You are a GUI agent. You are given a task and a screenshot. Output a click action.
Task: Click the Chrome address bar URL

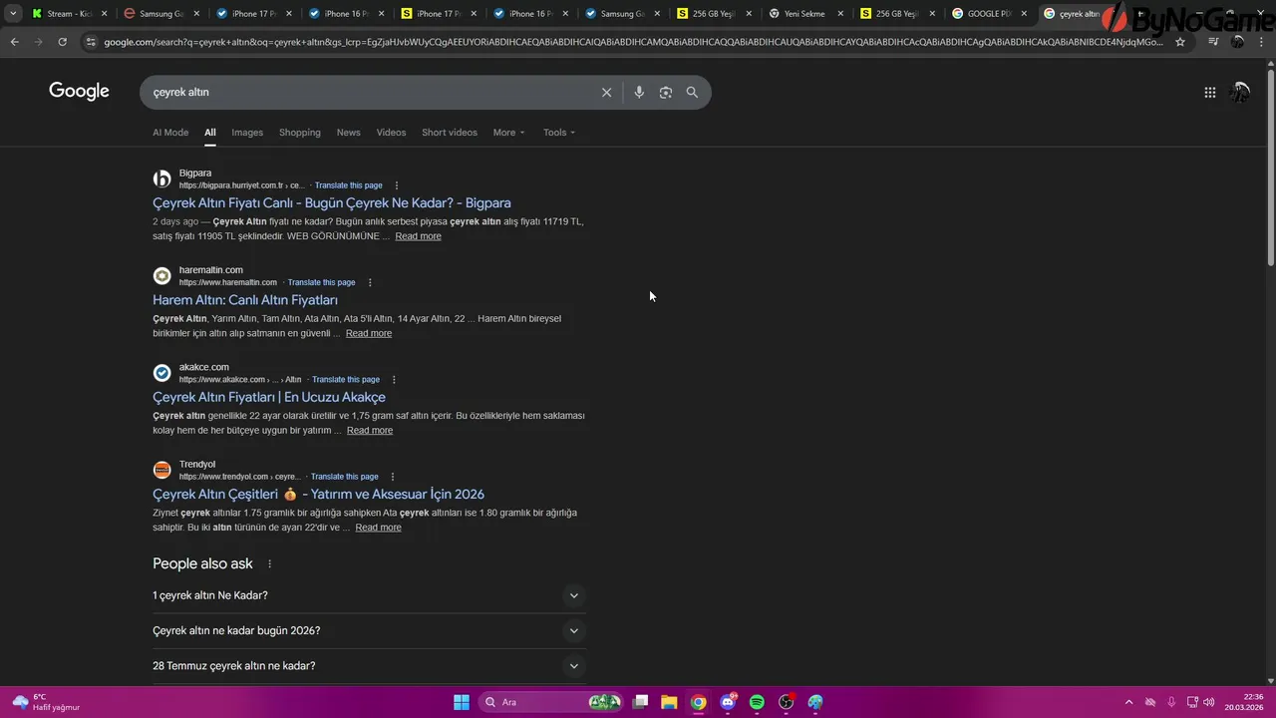point(633,42)
